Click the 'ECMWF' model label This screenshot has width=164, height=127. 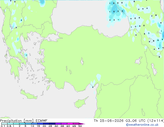click(x=42, y=121)
